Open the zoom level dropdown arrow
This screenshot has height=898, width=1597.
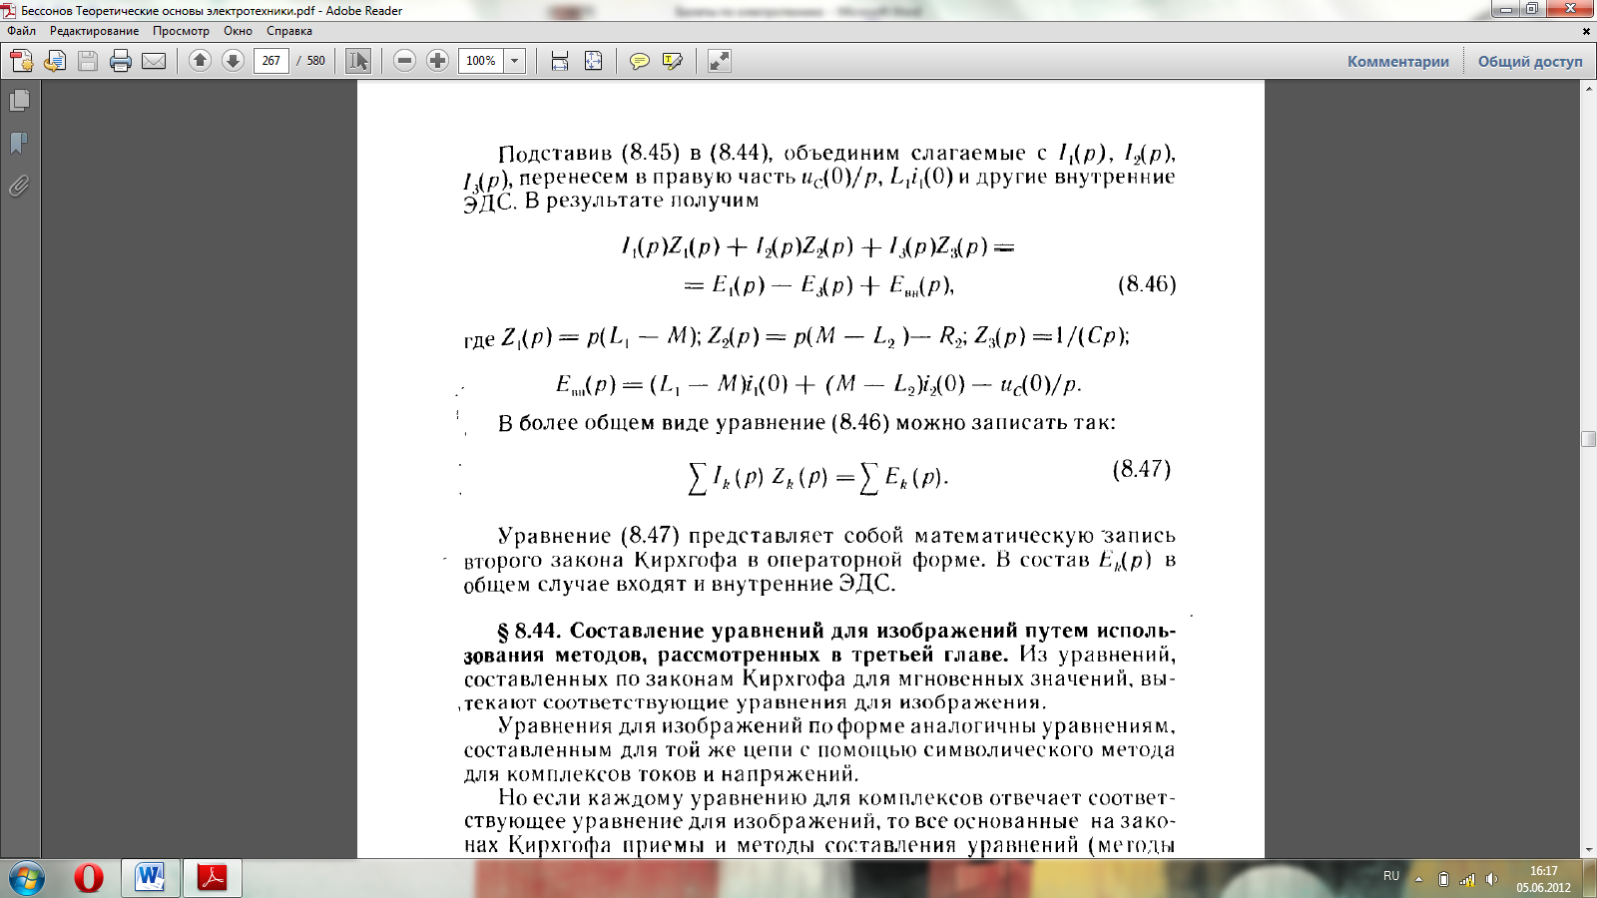[x=515, y=61]
